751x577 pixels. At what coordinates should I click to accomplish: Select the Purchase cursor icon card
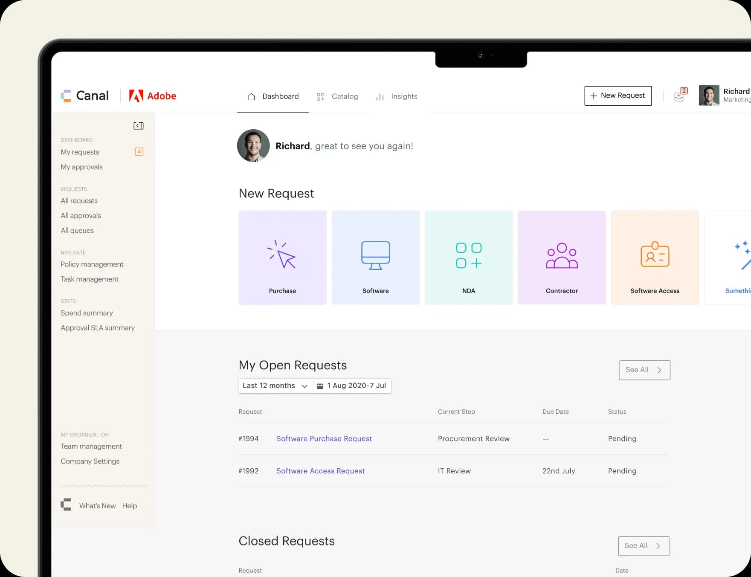(282, 258)
